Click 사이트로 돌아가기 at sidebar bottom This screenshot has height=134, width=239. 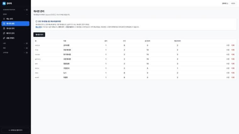(x=15, y=130)
